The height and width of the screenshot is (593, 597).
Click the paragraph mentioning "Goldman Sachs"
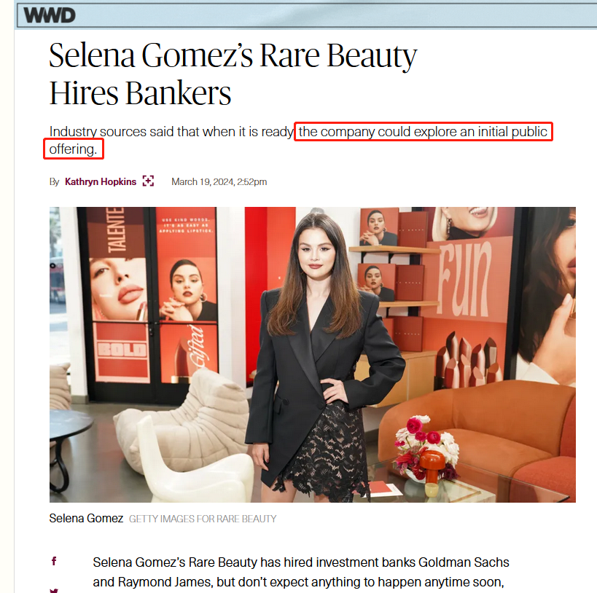tap(301, 573)
